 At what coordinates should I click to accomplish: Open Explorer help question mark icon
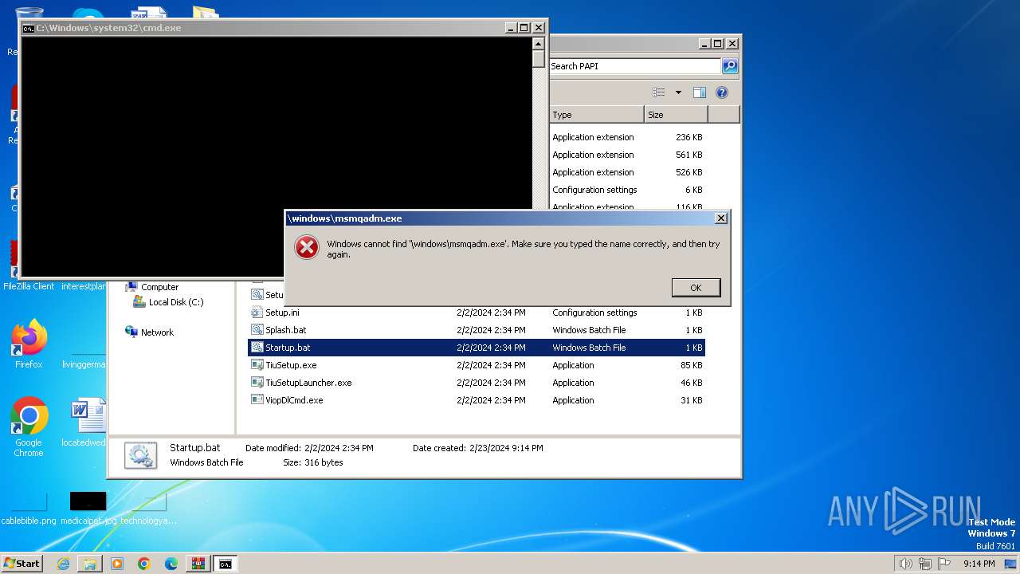[722, 92]
